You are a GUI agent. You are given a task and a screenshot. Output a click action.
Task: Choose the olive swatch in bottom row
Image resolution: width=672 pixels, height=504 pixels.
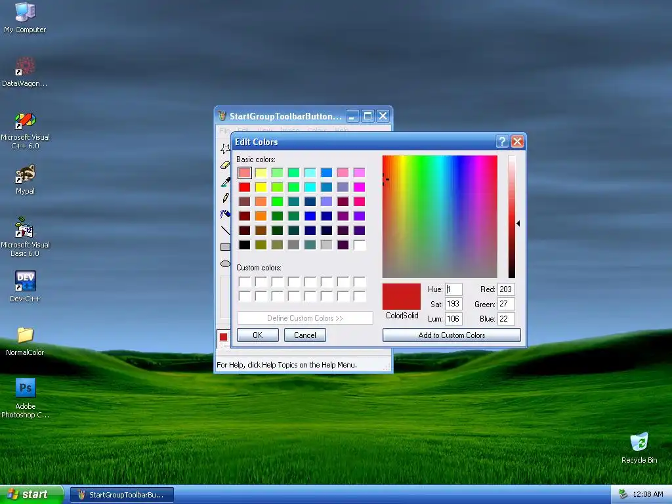[x=261, y=245]
